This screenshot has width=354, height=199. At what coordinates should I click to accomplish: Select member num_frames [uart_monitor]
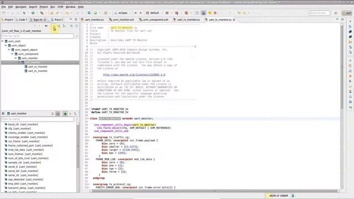tap(25, 154)
